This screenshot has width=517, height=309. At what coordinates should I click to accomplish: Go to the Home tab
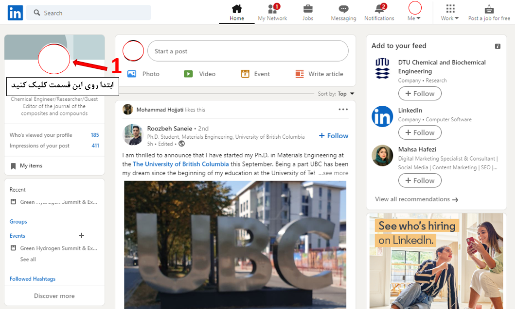pyautogui.click(x=237, y=13)
